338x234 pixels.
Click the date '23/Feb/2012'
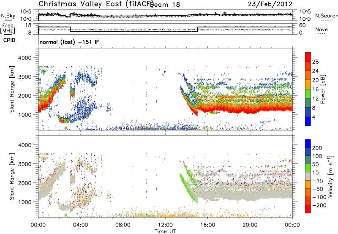(x=270, y=4)
